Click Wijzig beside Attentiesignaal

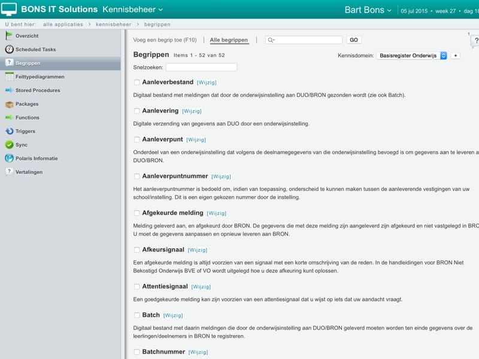point(201,287)
